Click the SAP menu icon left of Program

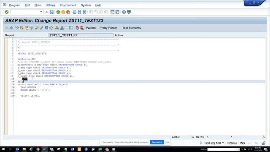click(5, 5)
